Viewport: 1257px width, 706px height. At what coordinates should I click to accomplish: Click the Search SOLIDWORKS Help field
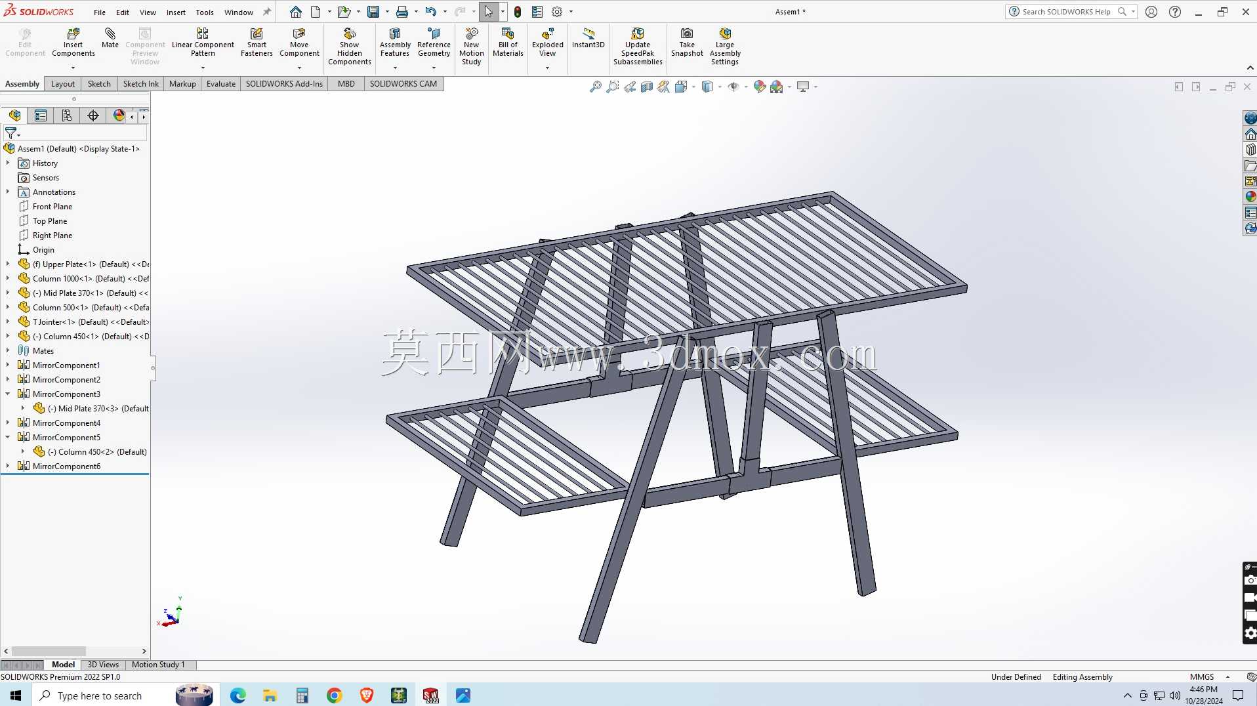[x=1065, y=12]
